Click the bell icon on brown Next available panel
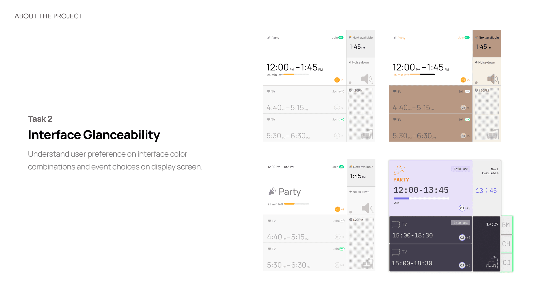This screenshot has width=536, height=301. pos(476,38)
